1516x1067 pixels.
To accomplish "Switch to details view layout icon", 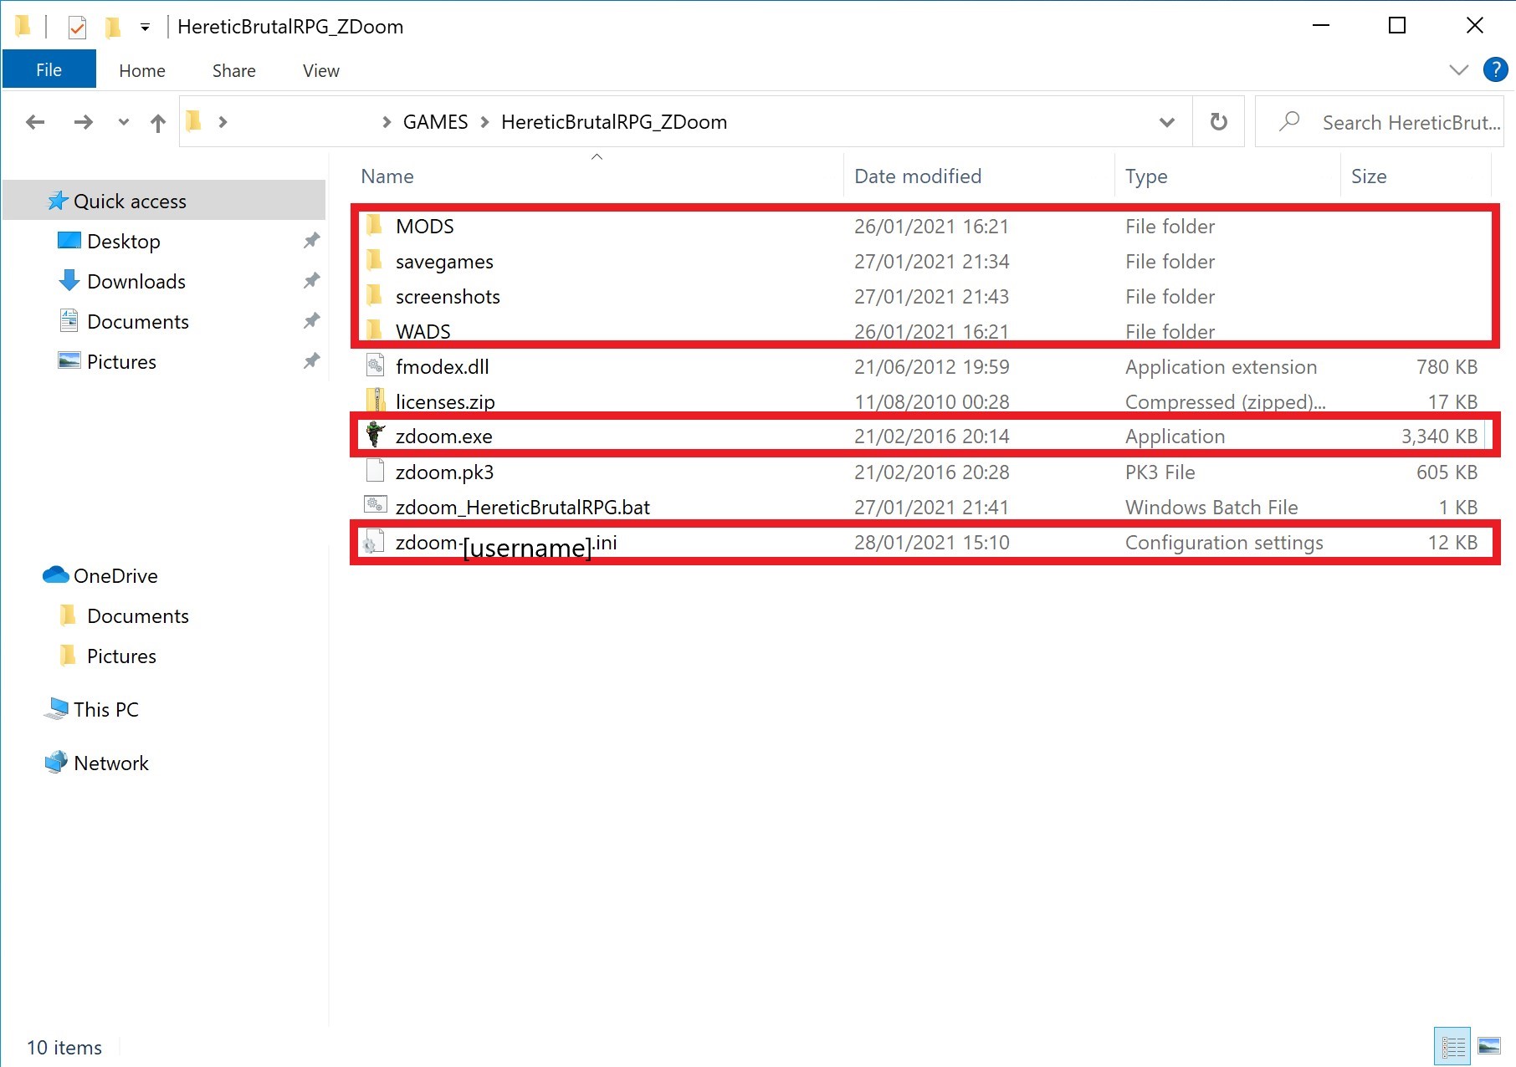I will click(1452, 1046).
